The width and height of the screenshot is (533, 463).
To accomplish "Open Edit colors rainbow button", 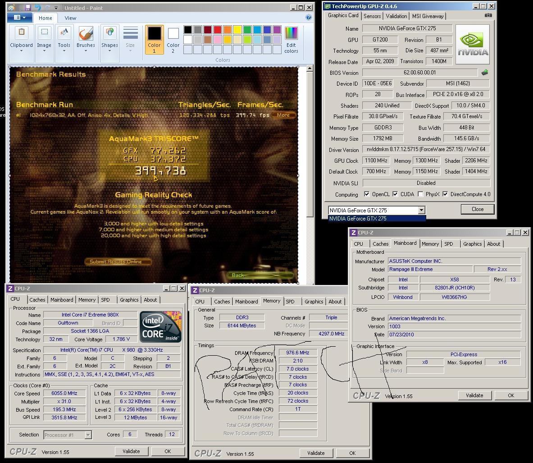I will (x=292, y=40).
